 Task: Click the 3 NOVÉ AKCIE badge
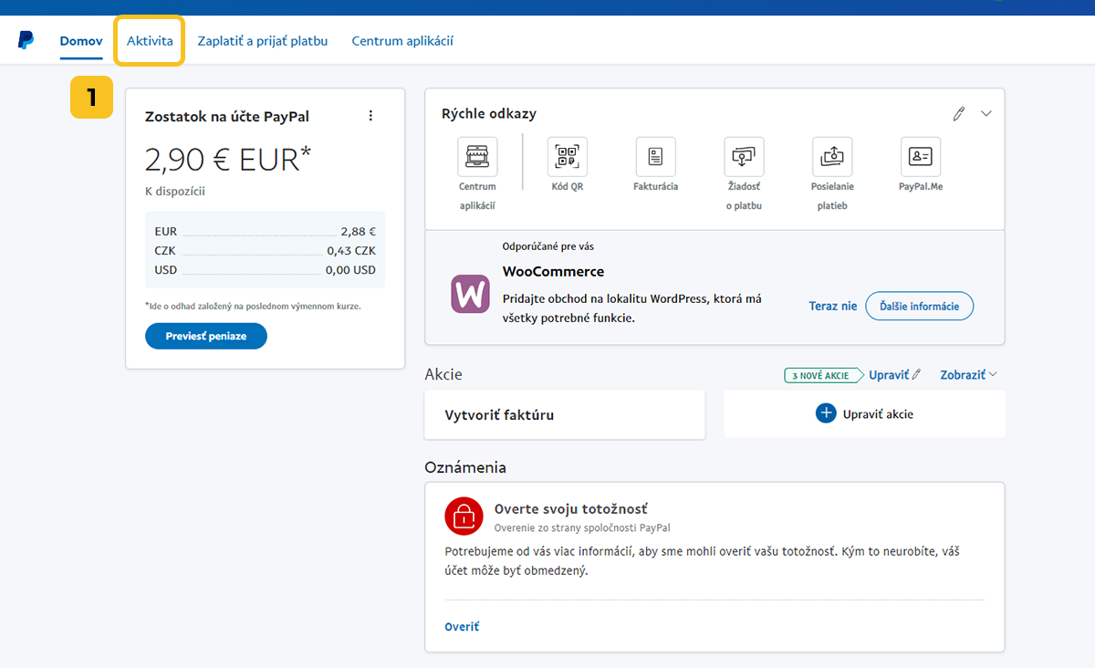823,375
